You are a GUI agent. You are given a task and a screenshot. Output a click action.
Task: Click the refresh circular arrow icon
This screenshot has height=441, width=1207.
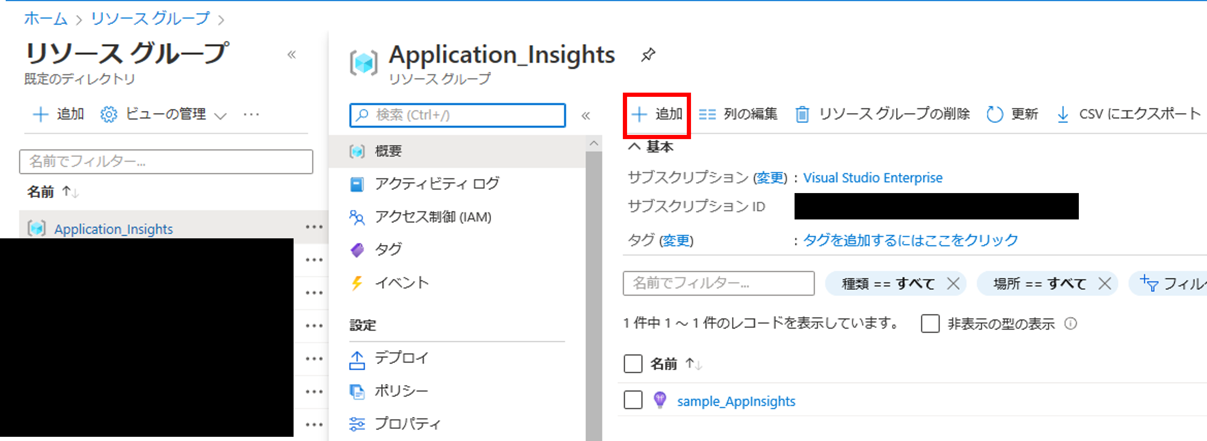coord(994,114)
